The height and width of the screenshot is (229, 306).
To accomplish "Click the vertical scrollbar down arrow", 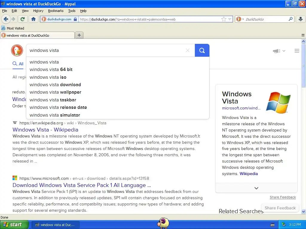I will tap(303, 212).
